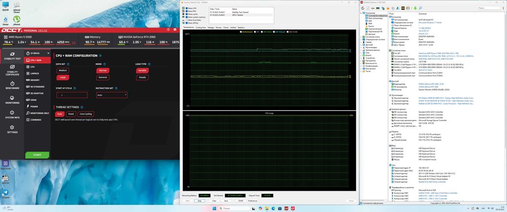The image size is (507, 212).
Task: Toggle Stress FPU checkbox
Action: (186, 11)
